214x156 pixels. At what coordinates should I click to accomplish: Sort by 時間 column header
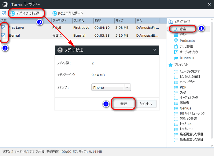coord(104,20)
